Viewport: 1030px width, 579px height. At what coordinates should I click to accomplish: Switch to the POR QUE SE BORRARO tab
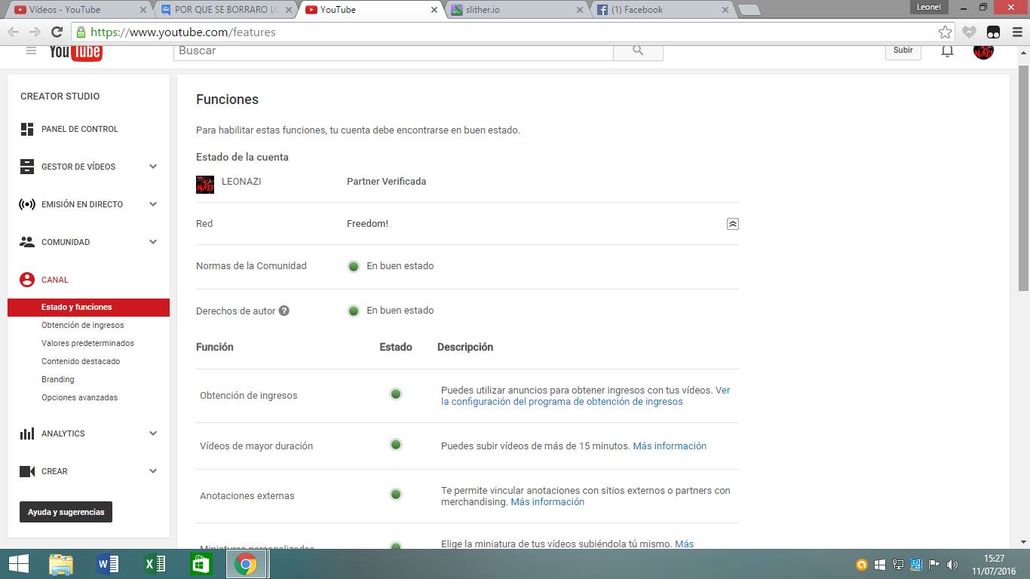pos(228,10)
